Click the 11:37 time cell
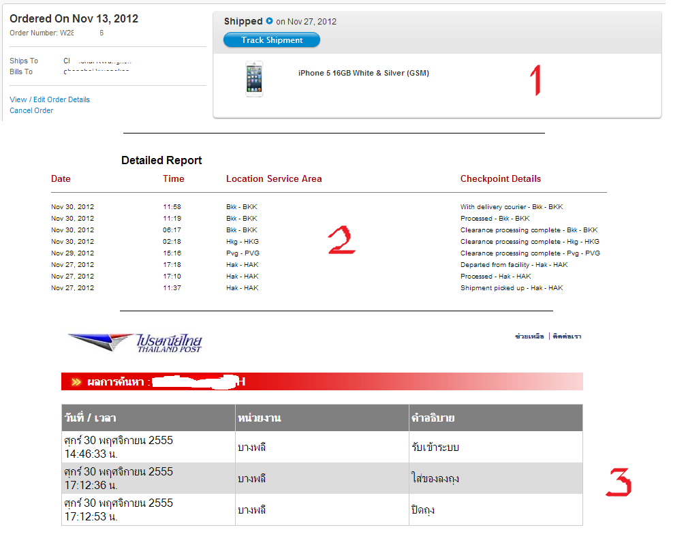This screenshot has width=686, height=549. coord(172,288)
